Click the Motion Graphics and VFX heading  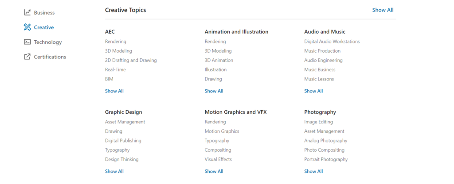[x=235, y=112]
